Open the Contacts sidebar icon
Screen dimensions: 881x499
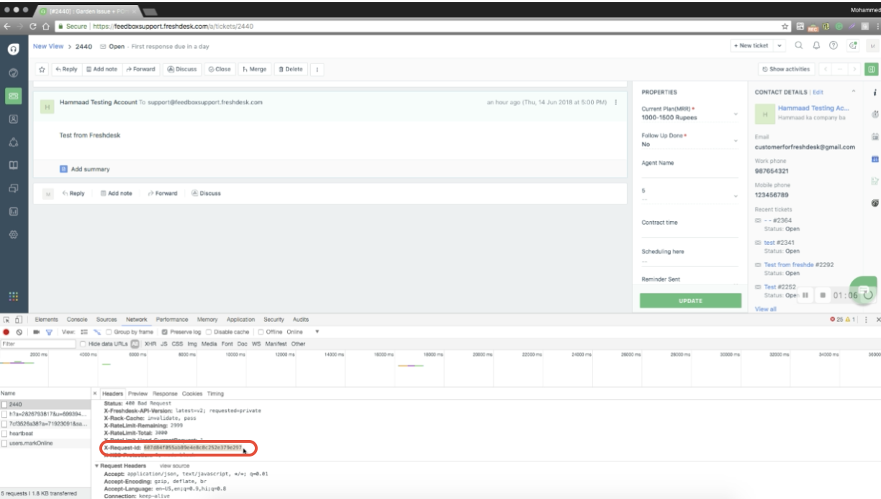click(13, 119)
